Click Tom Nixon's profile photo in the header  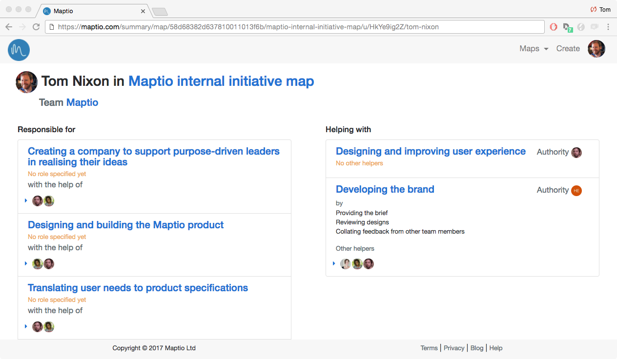point(26,82)
